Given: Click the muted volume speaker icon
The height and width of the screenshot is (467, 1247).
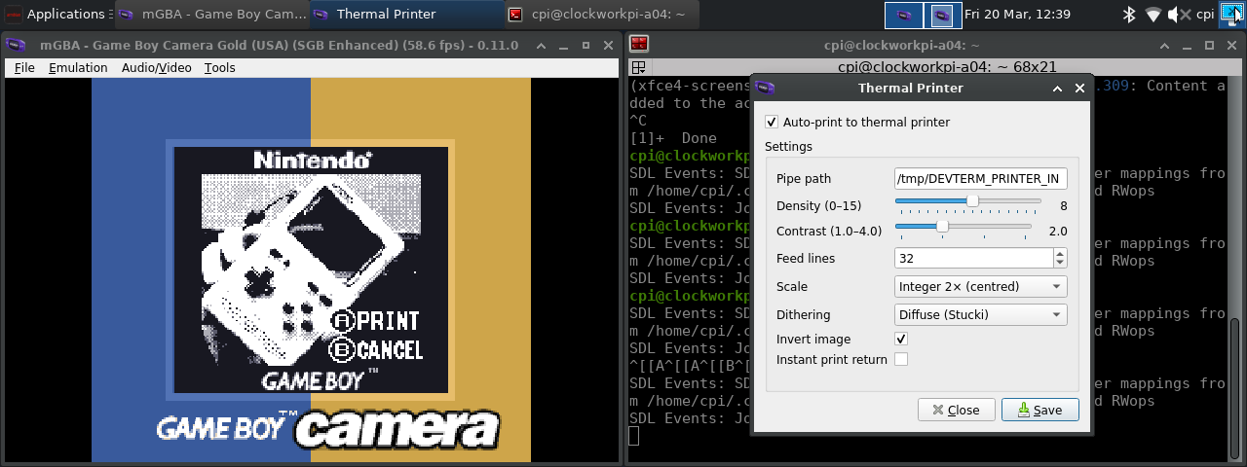Looking at the screenshot, I should tap(1179, 15).
